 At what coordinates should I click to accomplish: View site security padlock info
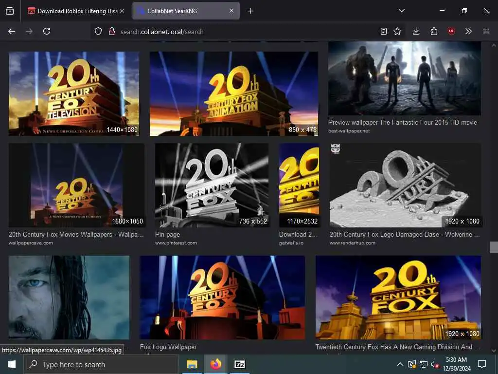pos(112,32)
